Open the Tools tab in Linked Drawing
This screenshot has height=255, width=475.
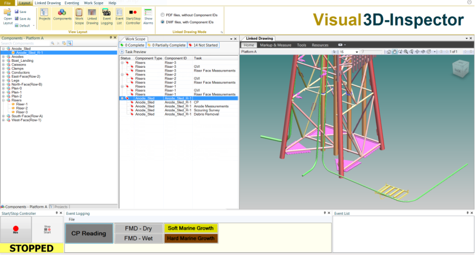pos(302,45)
